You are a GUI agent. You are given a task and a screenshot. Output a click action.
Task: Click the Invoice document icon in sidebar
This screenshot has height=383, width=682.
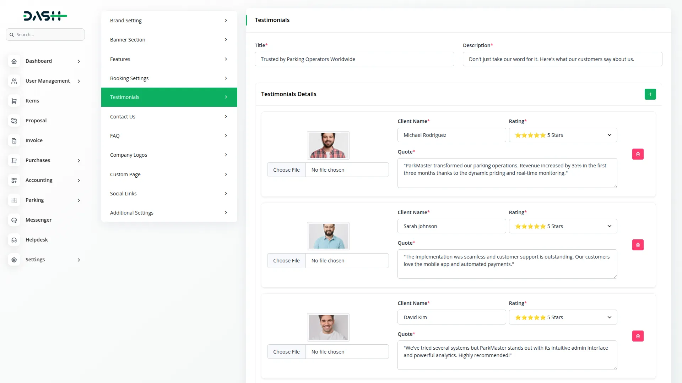(x=14, y=140)
